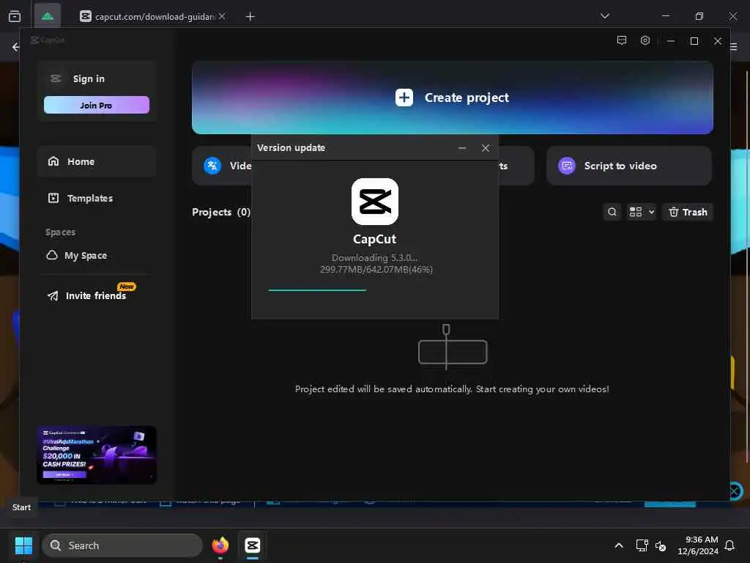Open the browser hamburger menu
The image size is (750, 563).
tap(734, 47)
